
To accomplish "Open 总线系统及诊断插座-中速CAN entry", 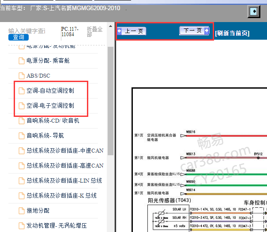I will click(65, 151).
